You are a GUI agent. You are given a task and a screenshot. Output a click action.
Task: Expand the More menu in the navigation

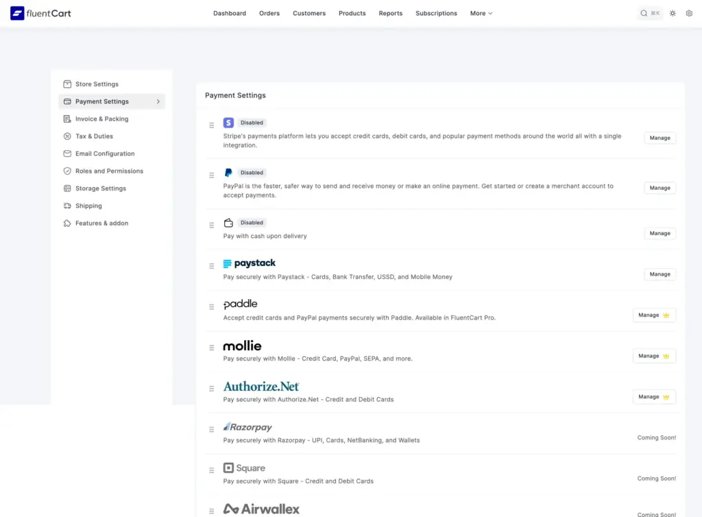coord(481,12)
